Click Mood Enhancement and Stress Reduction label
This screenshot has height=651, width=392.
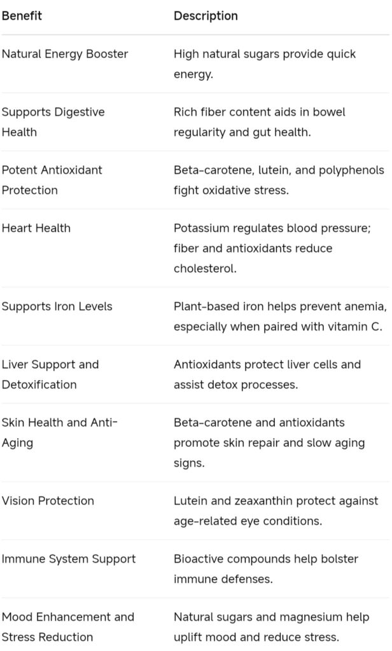(x=67, y=627)
